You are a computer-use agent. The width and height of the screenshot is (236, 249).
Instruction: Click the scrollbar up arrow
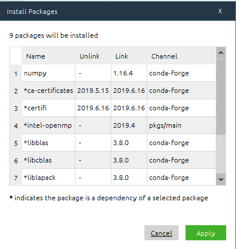[x=221, y=53]
